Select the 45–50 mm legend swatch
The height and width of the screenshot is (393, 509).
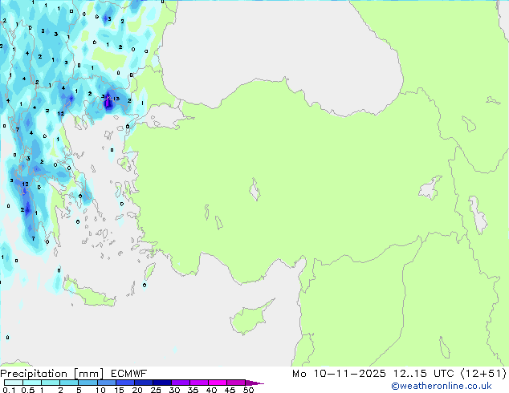pos(236,383)
